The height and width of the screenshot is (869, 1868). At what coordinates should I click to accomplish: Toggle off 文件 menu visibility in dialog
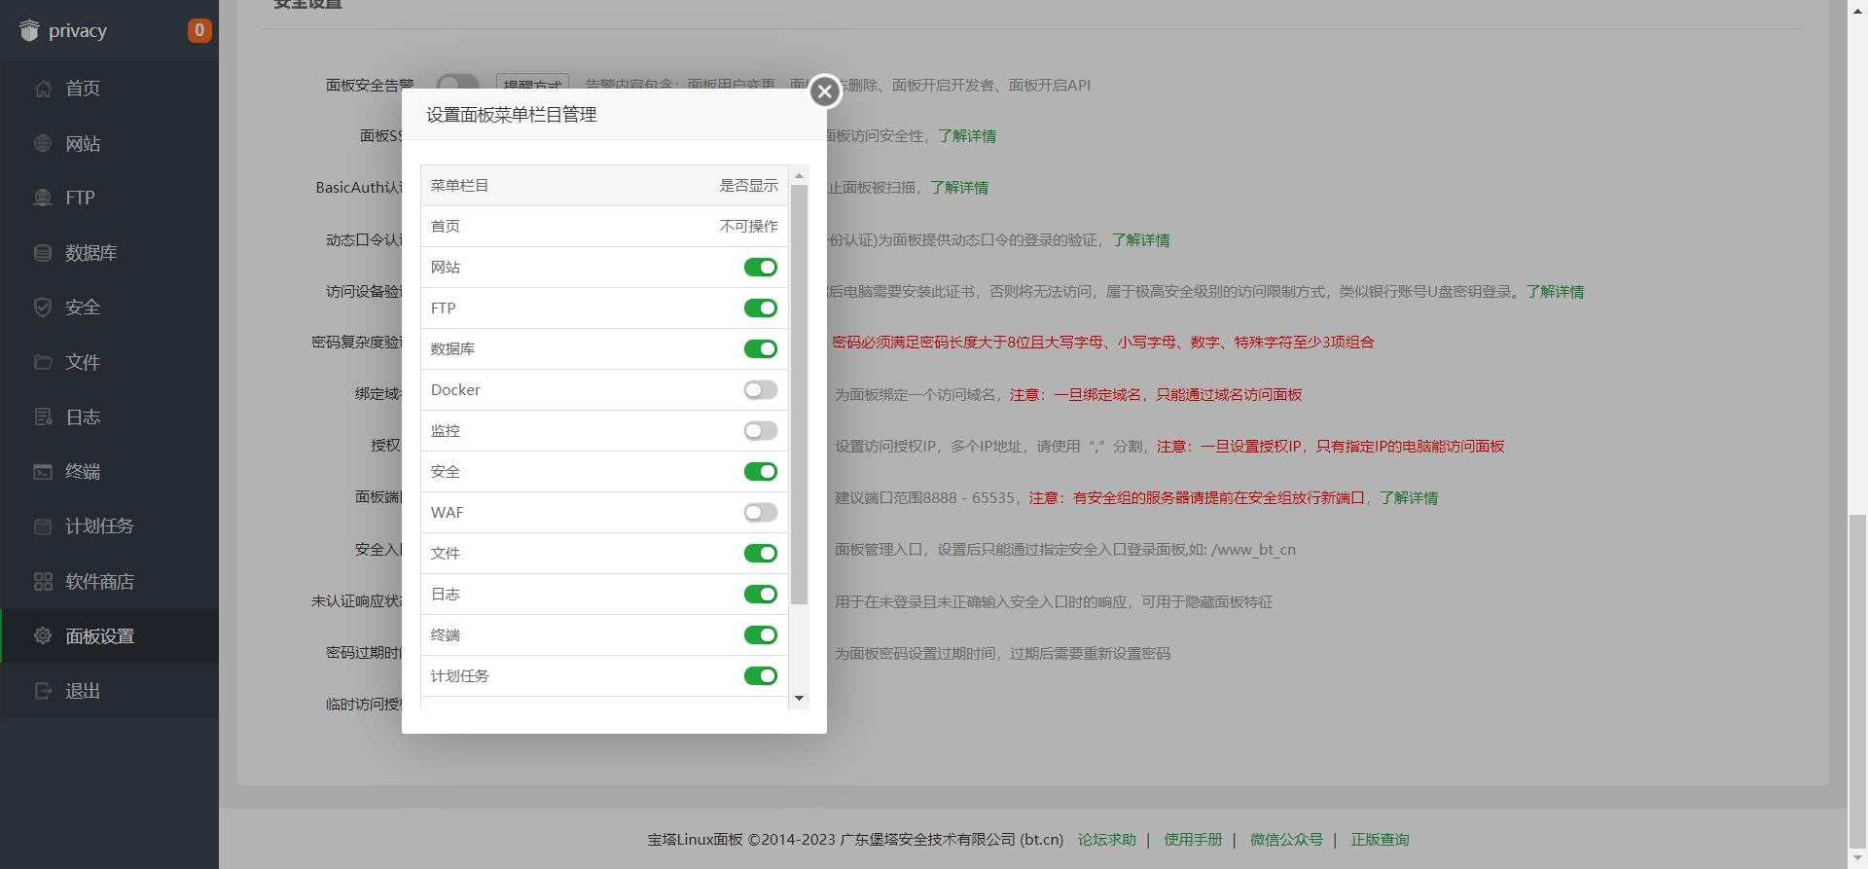click(761, 553)
